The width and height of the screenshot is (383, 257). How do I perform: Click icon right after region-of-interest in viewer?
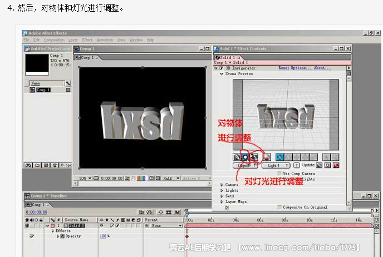pyautogui.click(x=158, y=179)
